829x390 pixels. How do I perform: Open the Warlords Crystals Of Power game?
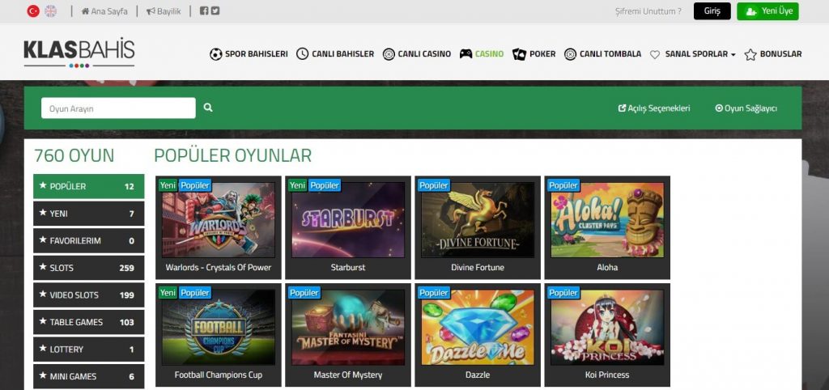click(219, 227)
